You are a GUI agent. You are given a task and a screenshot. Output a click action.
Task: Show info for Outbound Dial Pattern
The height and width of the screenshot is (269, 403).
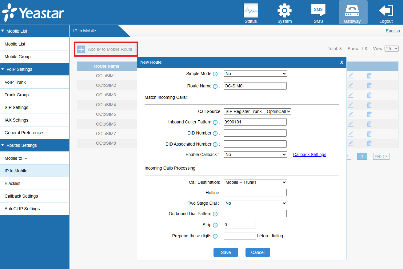coord(215,214)
